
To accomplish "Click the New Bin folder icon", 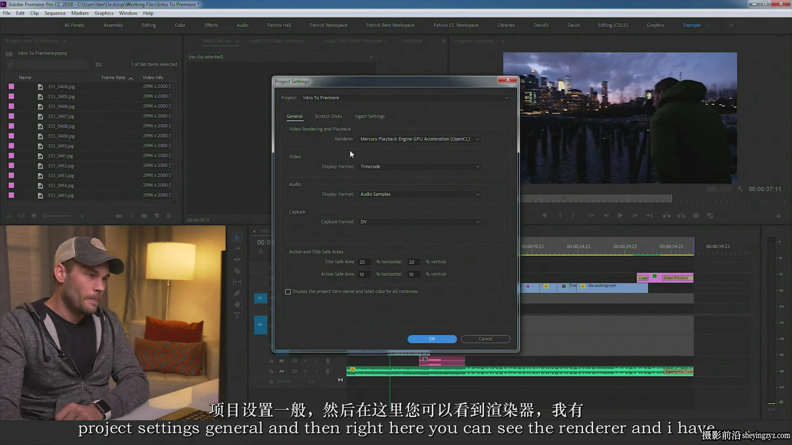I will (x=144, y=216).
